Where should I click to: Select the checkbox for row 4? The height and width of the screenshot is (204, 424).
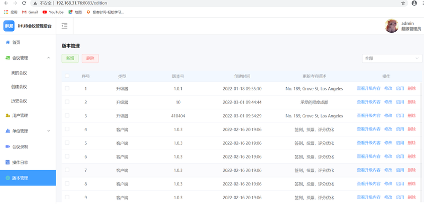click(67, 129)
